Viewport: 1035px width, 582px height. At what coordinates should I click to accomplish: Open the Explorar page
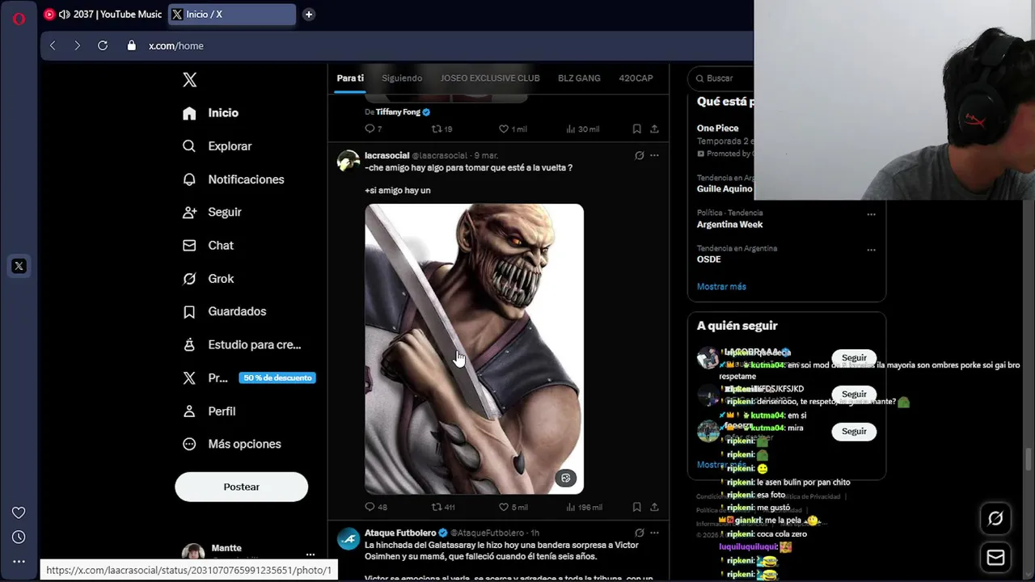point(217,146)
